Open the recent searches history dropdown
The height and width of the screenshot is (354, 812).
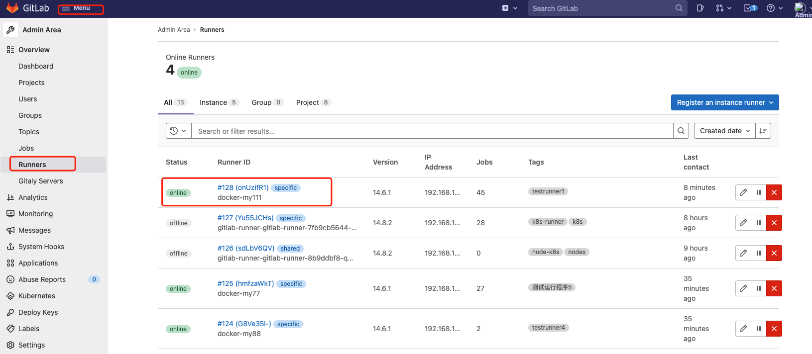(x=178, y=131)
